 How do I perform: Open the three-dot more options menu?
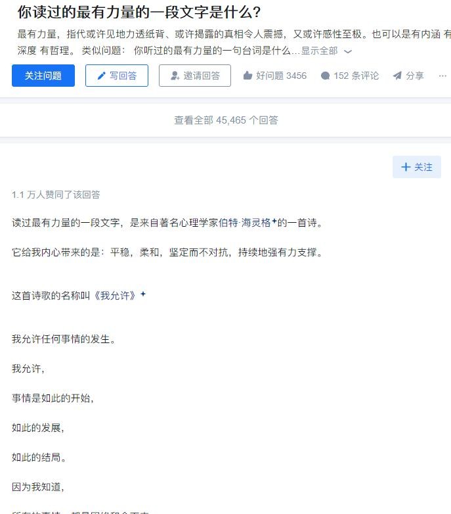coord(442,76)
